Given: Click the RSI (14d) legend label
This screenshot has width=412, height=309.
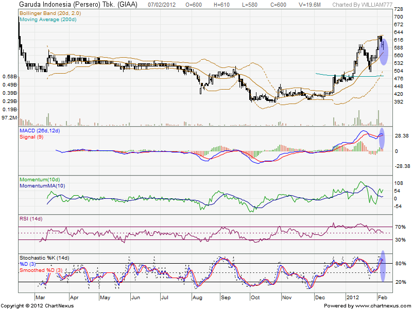Looking at the screenshot, I should pyautogui.click(x=31, y=218).
